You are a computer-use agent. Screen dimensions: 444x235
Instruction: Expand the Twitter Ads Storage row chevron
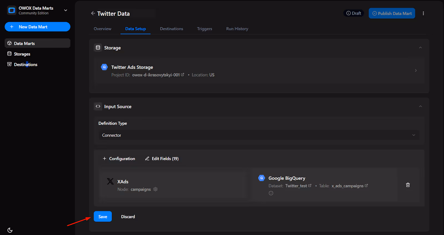pyautogui.click(x=416, y=70)
